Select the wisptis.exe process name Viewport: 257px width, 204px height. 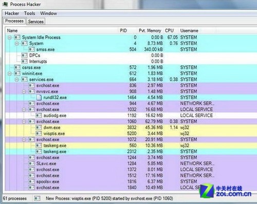pyautogui.click(x=54, y=134)
